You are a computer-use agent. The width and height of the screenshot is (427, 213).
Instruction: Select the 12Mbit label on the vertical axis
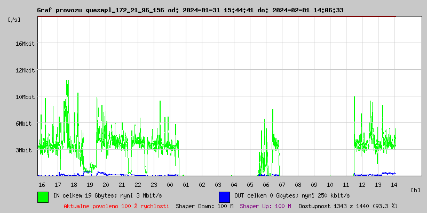pos(25,70)
